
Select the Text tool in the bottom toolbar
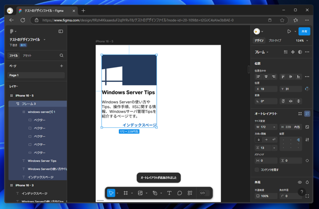(x=169, y=193)
